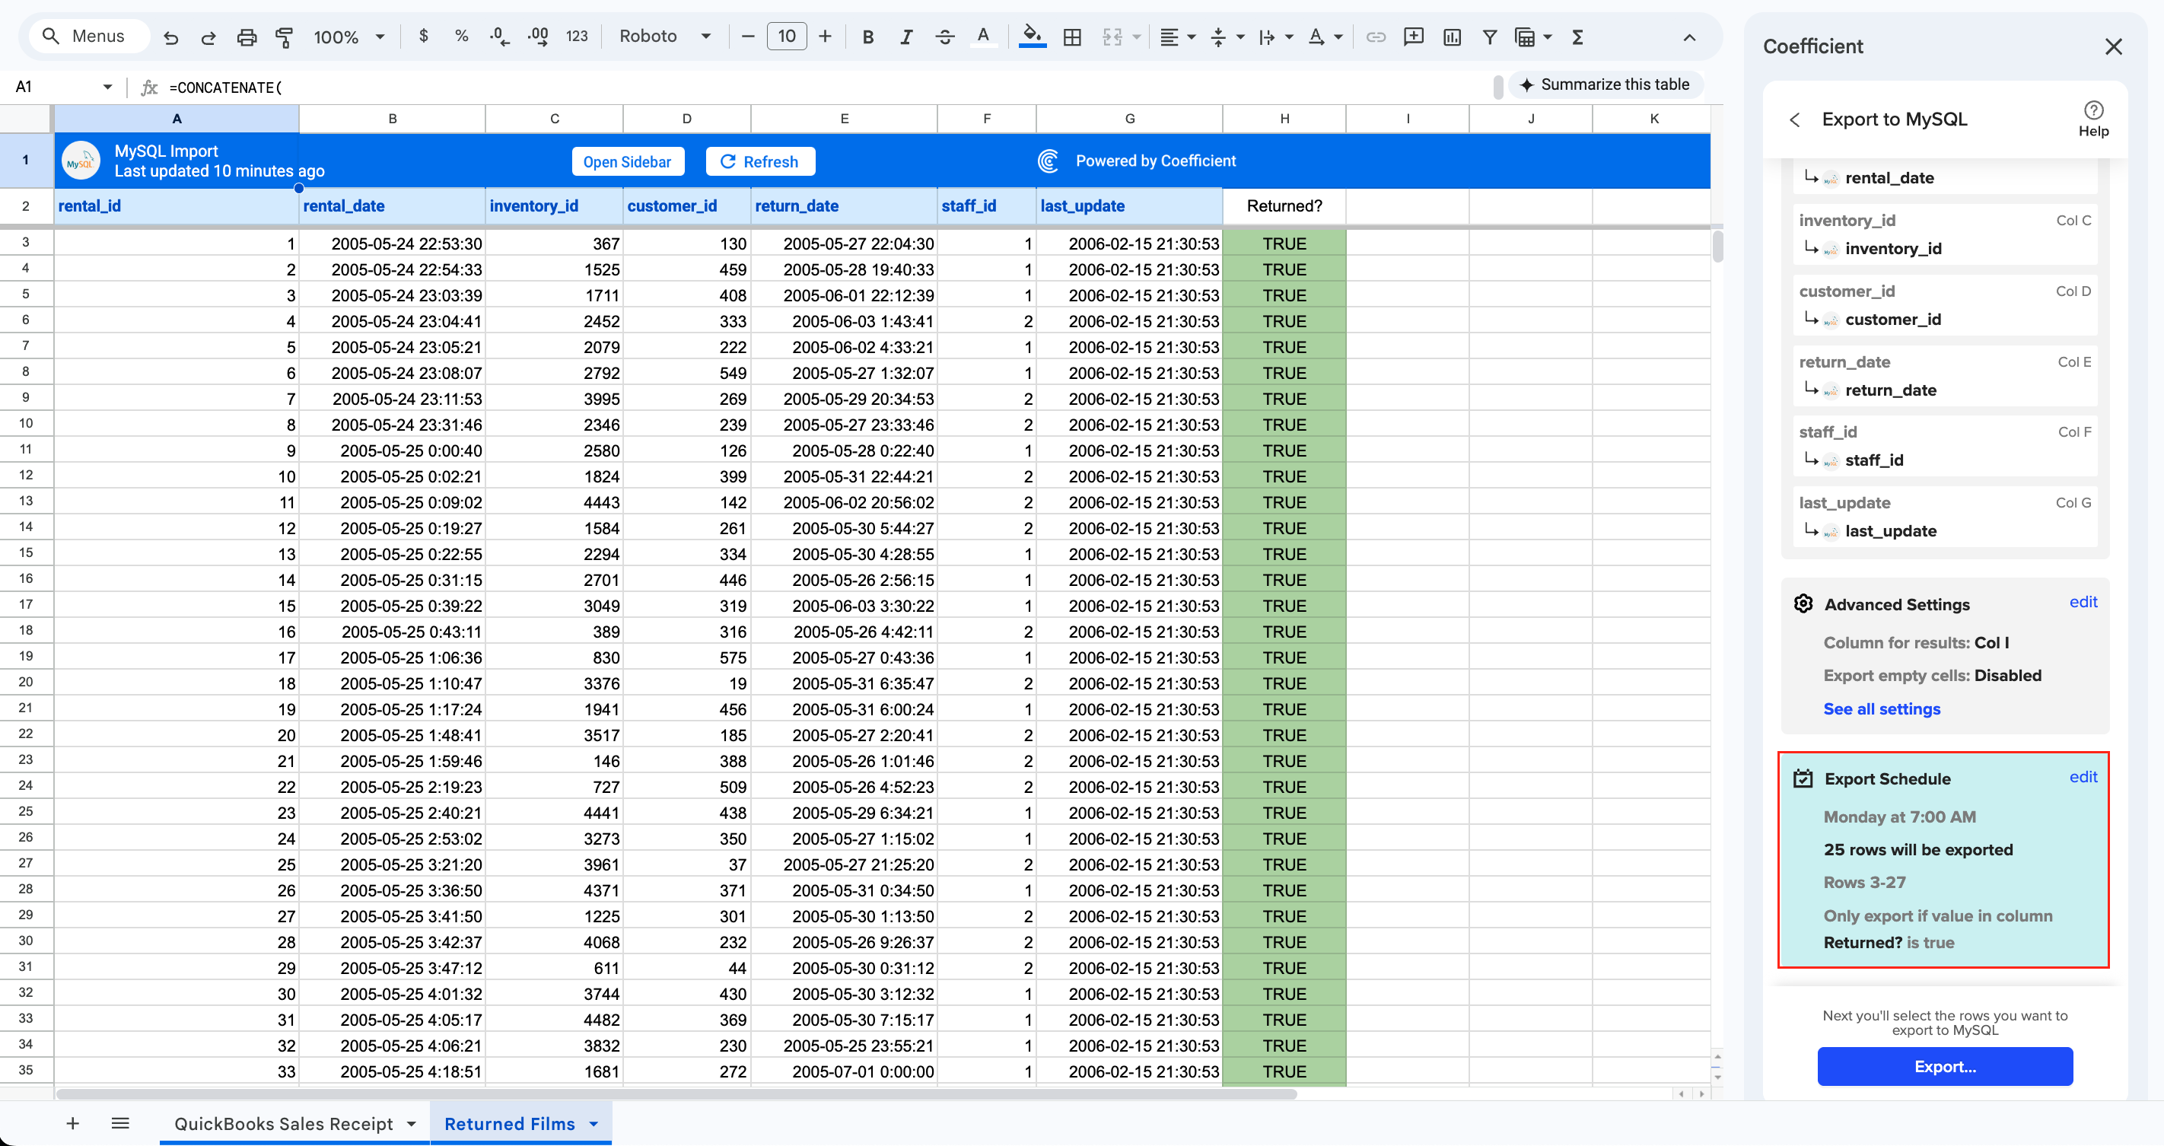Open the Returned Films tab dropdown arrow
This screenshot has height=1146, width=2164.
[594, 1123]
